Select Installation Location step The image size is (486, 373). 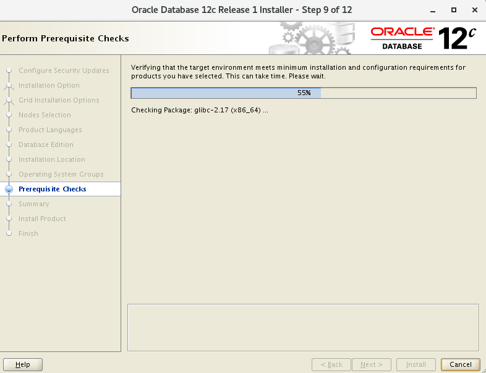click(x=52, y=159)
